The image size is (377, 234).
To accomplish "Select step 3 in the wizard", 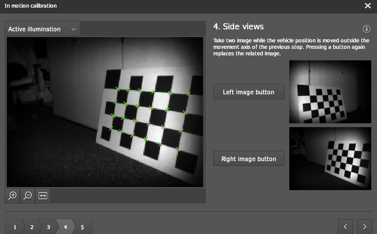I will click(x=49, y=226).
